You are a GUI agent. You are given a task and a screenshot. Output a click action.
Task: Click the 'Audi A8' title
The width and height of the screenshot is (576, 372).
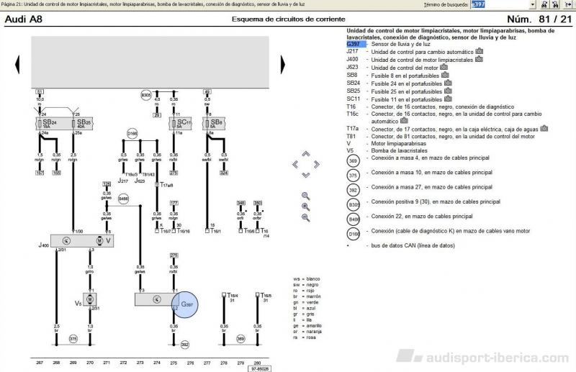[x=24, y=19]
